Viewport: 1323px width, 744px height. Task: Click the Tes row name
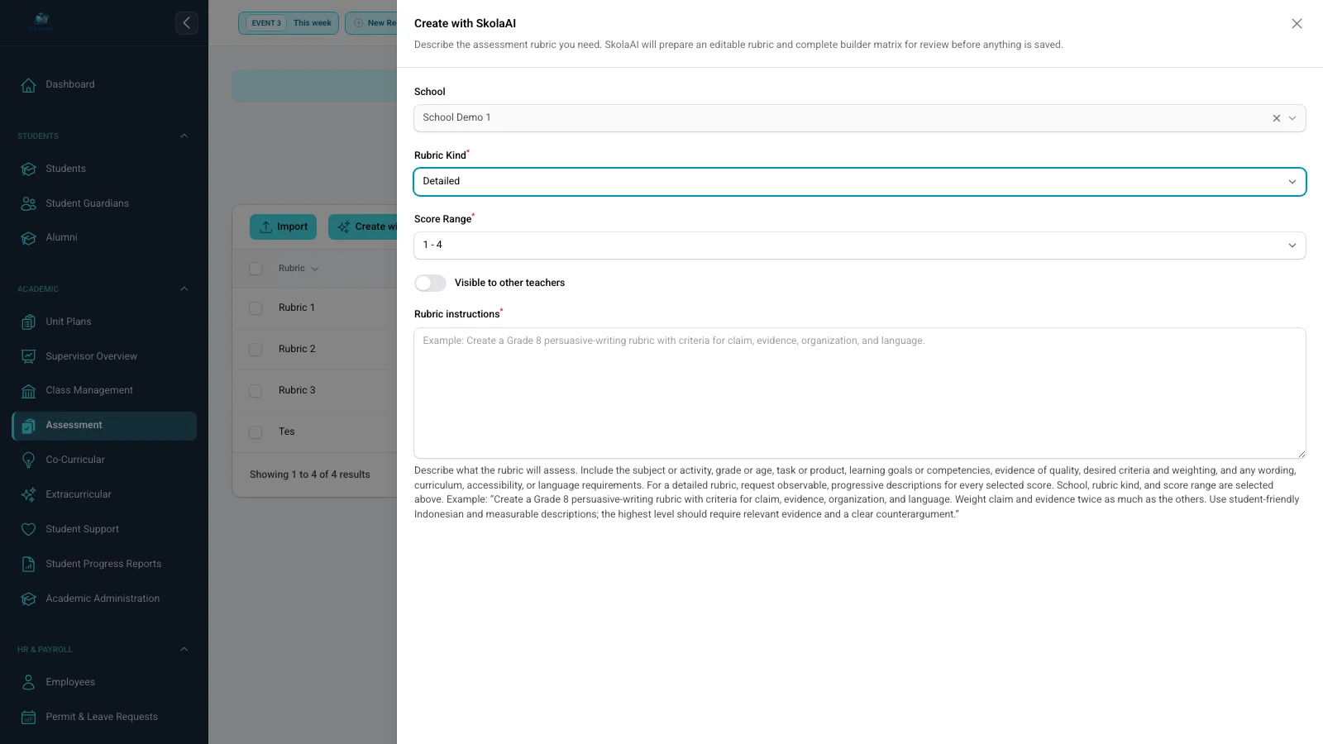[287, 432]
